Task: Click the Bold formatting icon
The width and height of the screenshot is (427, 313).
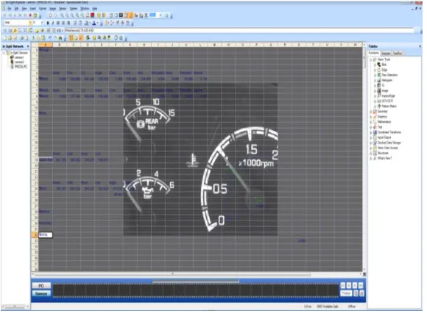Action: pyautogui.click(x=48, y=23)
